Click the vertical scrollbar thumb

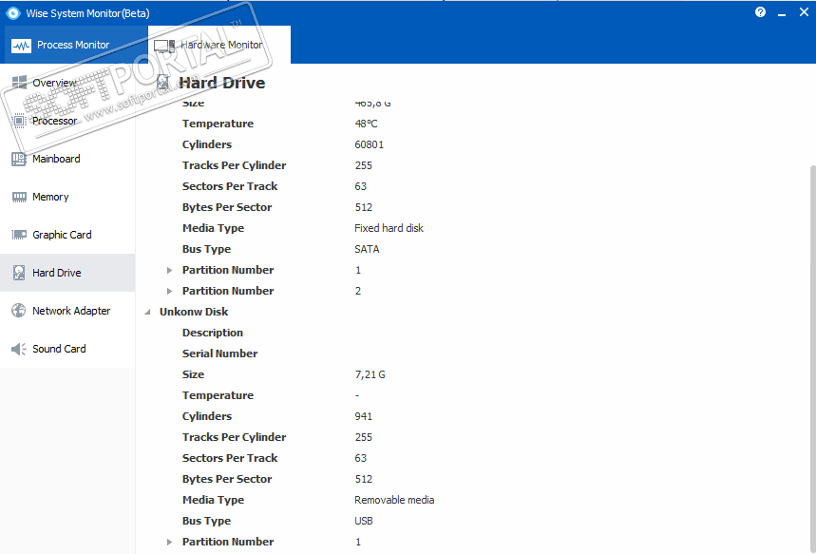point(812,359)
